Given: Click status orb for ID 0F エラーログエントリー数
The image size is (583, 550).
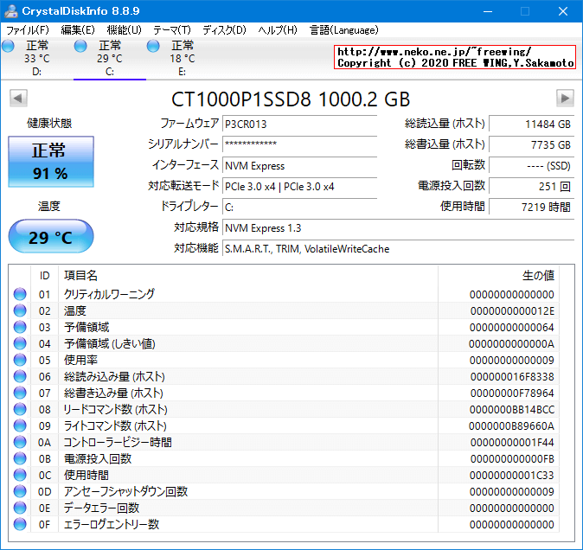Looking at the screenshot, I should 20,524.
